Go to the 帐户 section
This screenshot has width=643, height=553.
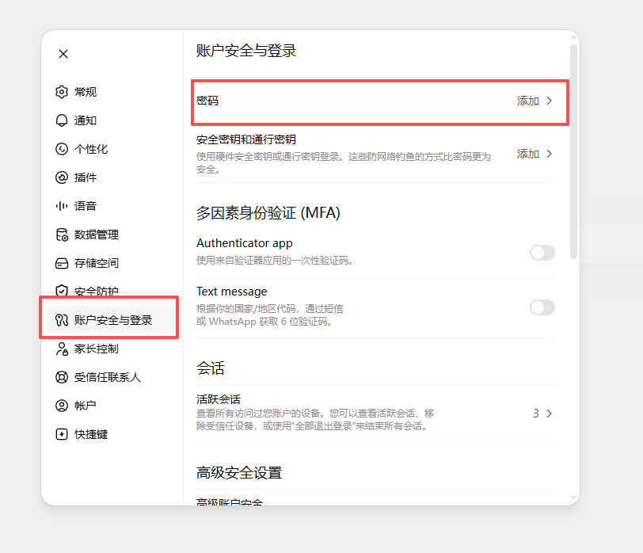point(86,406)
